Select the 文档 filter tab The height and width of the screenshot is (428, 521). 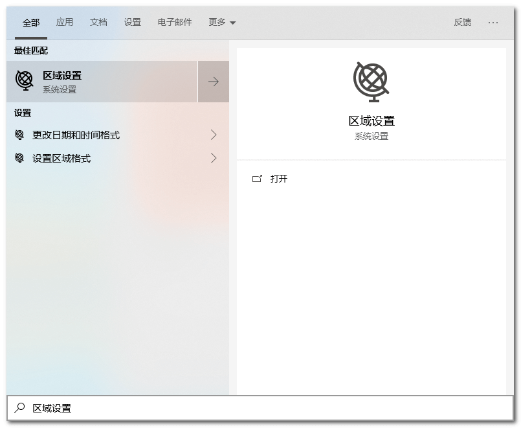pos(98,22)
